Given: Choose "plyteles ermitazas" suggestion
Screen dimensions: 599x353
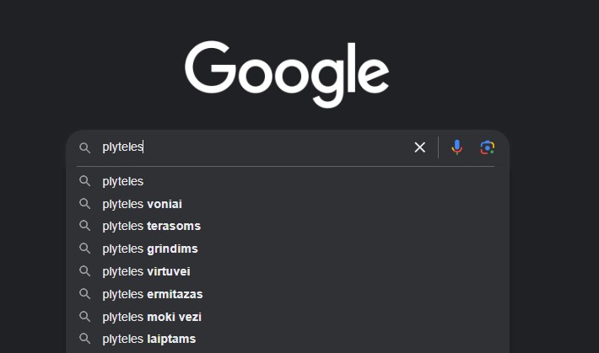Looking at the screenshot, I should pyautogui.click(x=152, y=294).
